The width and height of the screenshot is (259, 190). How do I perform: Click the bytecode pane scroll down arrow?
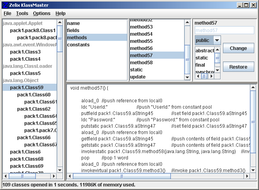(x=253, y=170)
